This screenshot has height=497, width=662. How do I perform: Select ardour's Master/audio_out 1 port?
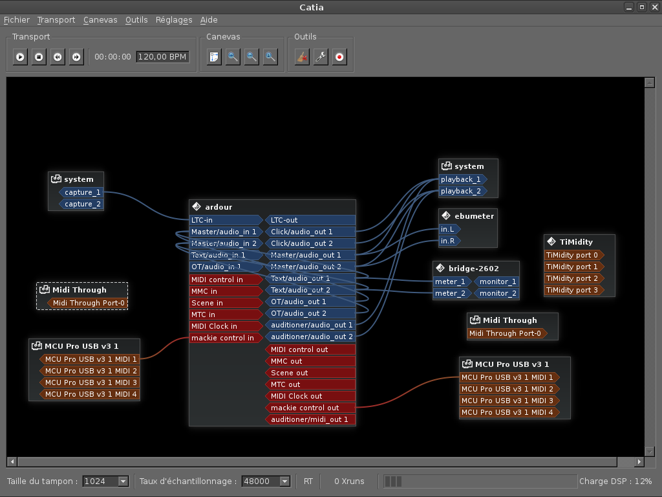tap(310, 255)
